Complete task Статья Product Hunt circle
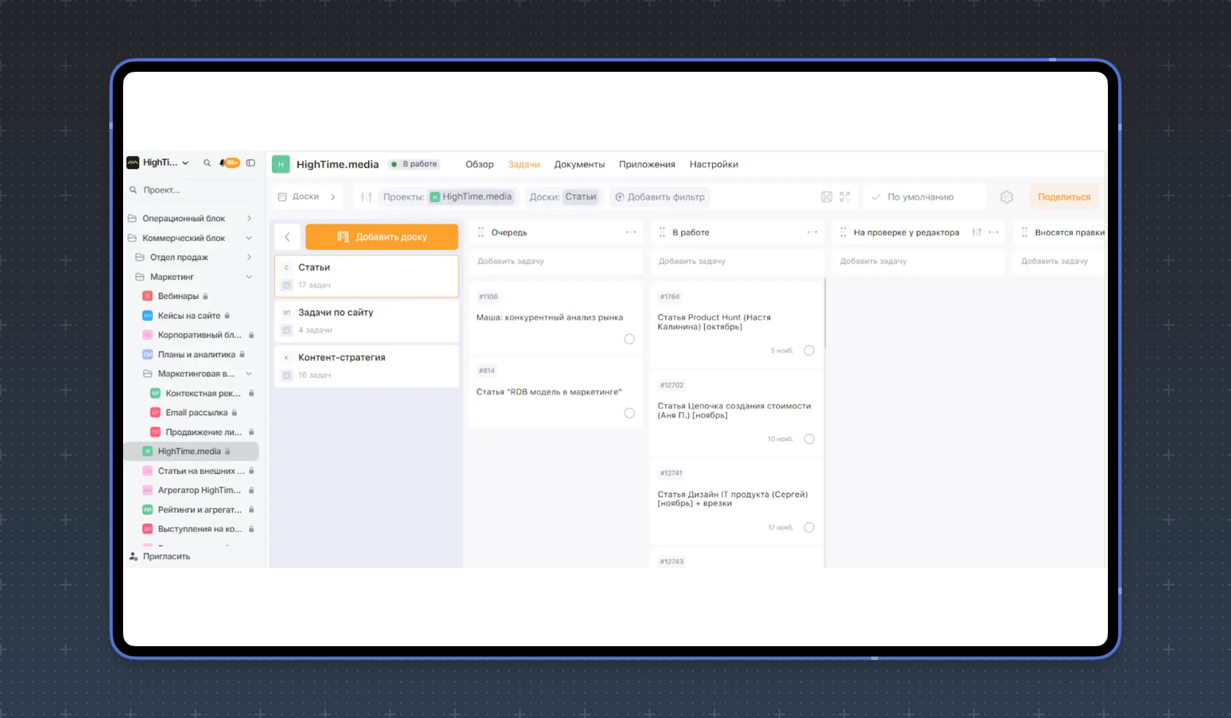Viewport: 1231px width, 718px height. tap(809, 351)
